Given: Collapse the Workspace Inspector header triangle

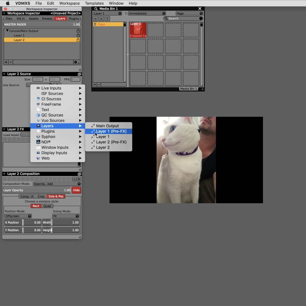Looking at the screenshot, I should click(x=4, y=13).
